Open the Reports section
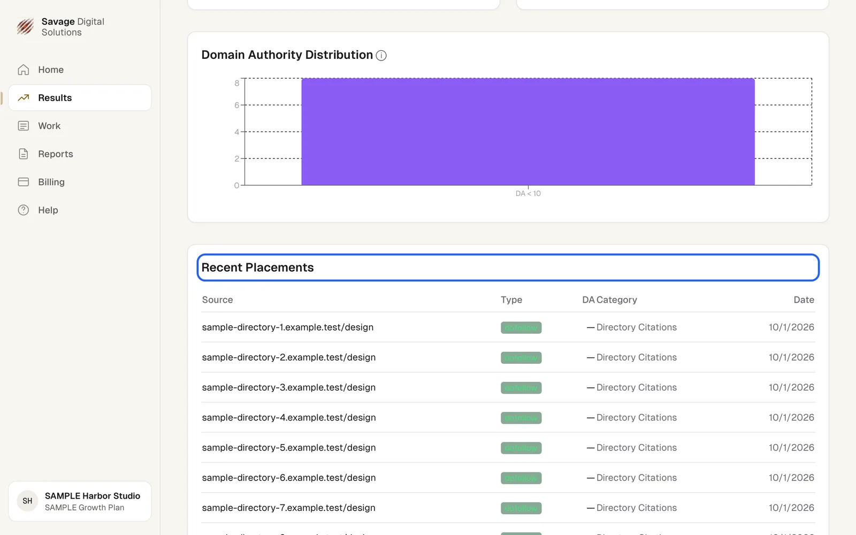856x535 pixels. pos(56,154)
